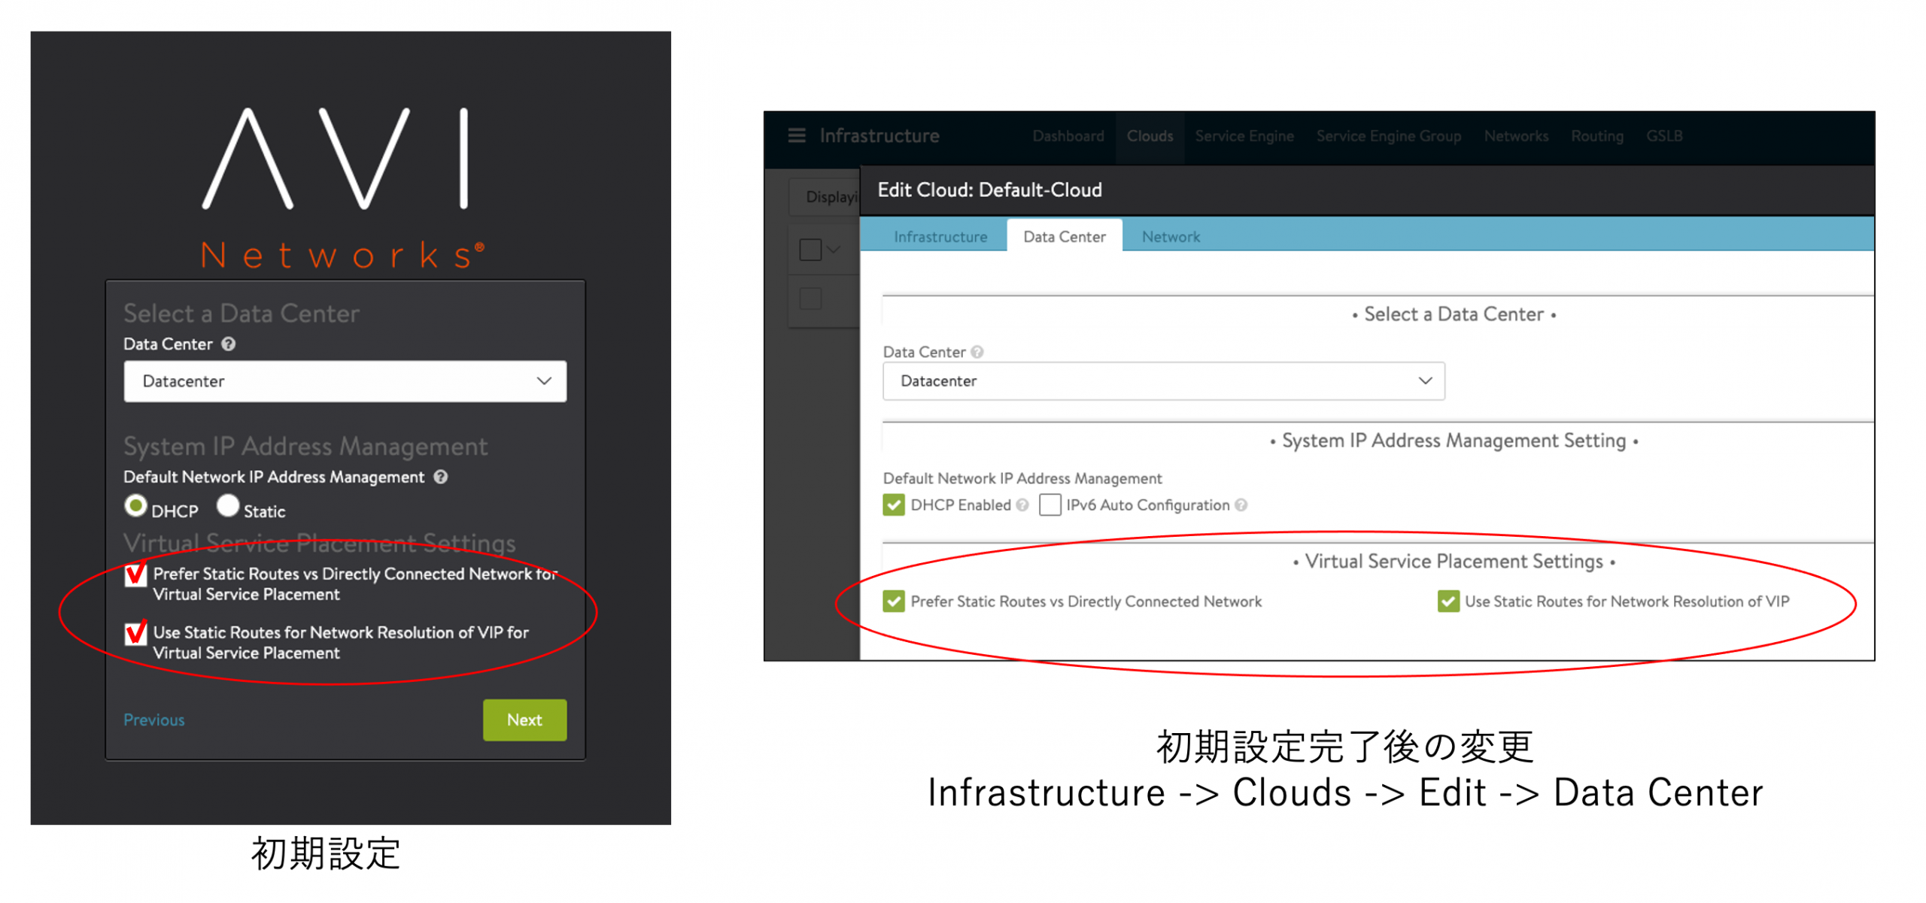This screenshot has width=1926, height=903.
Task: Open the GSLB navigation item
Action: point(1663,137)
